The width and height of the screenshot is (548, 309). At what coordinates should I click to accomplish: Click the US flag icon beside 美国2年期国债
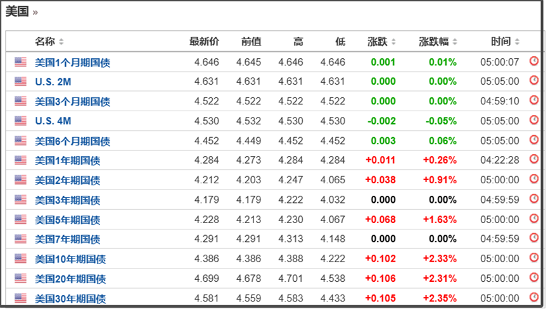coord(21,180)
